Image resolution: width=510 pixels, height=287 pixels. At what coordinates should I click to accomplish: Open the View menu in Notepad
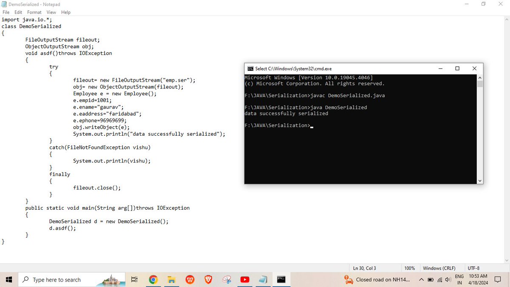(x=51, y=12)
